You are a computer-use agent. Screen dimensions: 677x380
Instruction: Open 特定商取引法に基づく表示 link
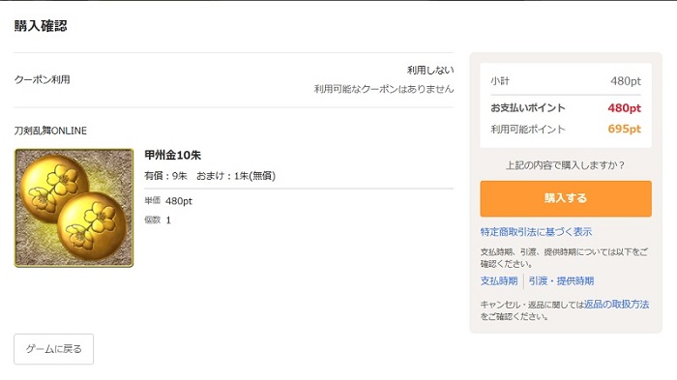coord(536,232)
